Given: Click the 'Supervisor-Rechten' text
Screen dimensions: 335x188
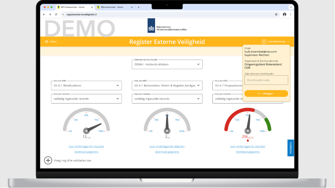Looking at the screenshot, I should pos(257,55).
